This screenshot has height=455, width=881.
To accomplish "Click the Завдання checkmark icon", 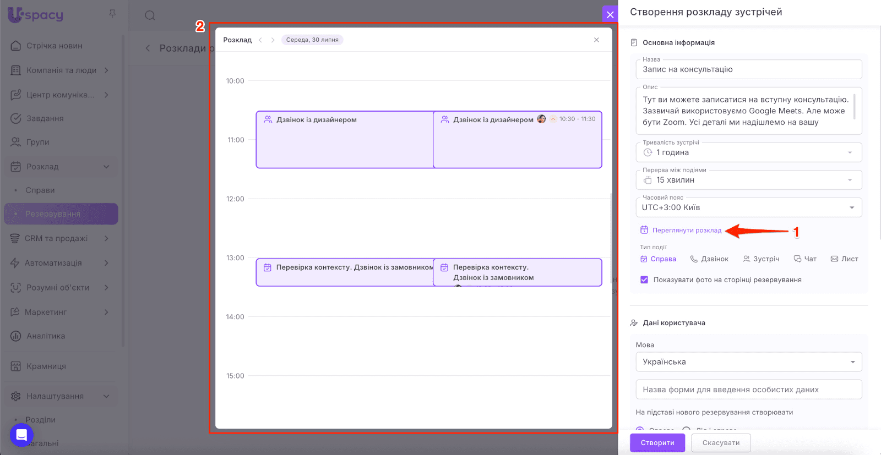I will [x=16, y=118].
